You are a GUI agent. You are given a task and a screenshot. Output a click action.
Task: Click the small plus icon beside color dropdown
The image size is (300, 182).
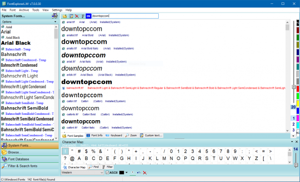132,172
